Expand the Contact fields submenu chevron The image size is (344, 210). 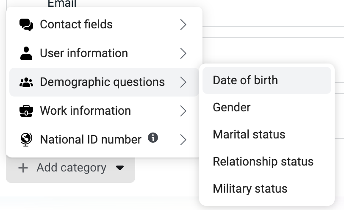pyautogui.click(x=183, y=25)
